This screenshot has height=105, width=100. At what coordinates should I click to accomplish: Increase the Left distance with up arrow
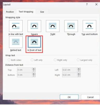coord(79,69)
